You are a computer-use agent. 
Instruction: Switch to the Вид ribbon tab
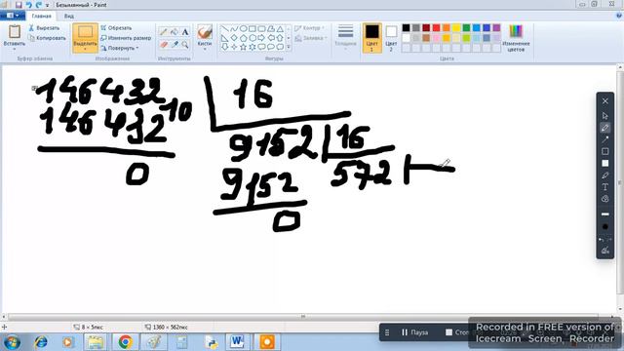pos(69,17)
